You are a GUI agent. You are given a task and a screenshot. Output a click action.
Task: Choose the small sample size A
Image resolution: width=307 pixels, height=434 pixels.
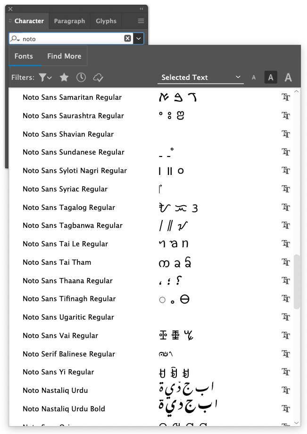click(x=254, y=78)
